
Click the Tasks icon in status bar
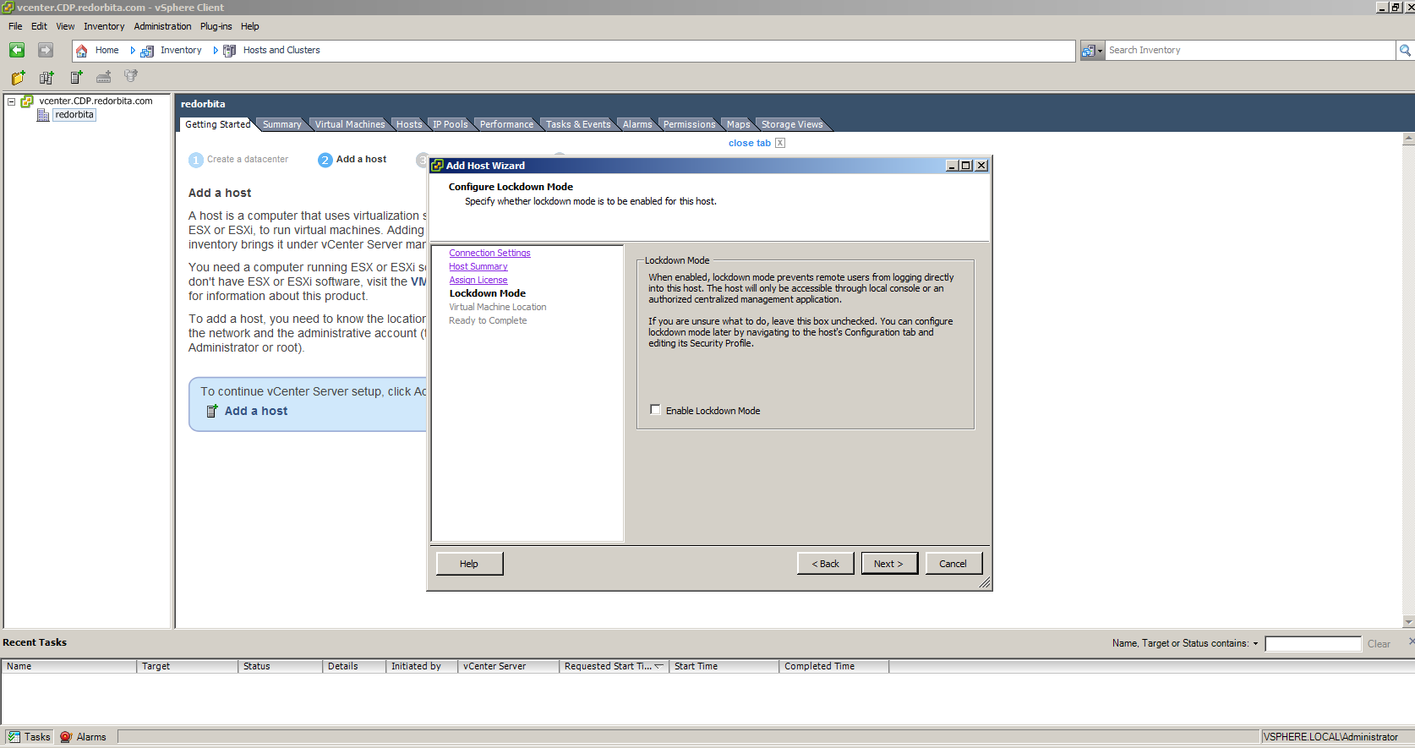pyautogui.click(x=14, y=737)
